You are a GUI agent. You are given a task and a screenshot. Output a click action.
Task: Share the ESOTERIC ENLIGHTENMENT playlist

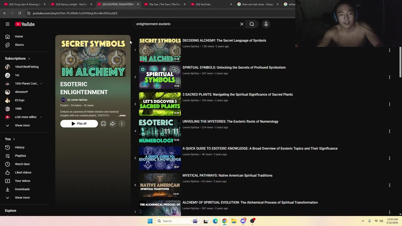click(x=112, y=124)
